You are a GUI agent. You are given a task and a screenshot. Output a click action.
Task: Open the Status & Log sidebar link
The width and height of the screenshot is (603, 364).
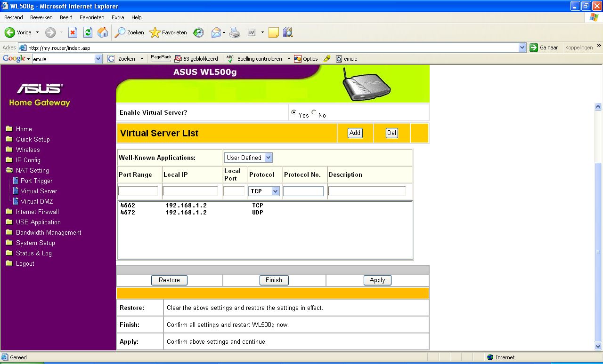click(x=34, y=253)
